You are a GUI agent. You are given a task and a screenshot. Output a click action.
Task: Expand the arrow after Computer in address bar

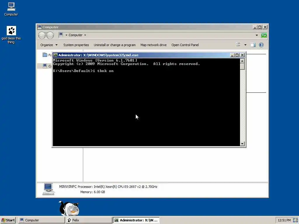(85, 35)
